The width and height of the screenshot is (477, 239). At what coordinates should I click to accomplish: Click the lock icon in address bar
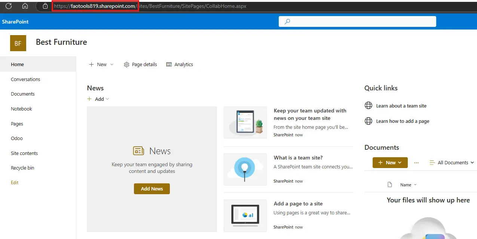(45, 6)
